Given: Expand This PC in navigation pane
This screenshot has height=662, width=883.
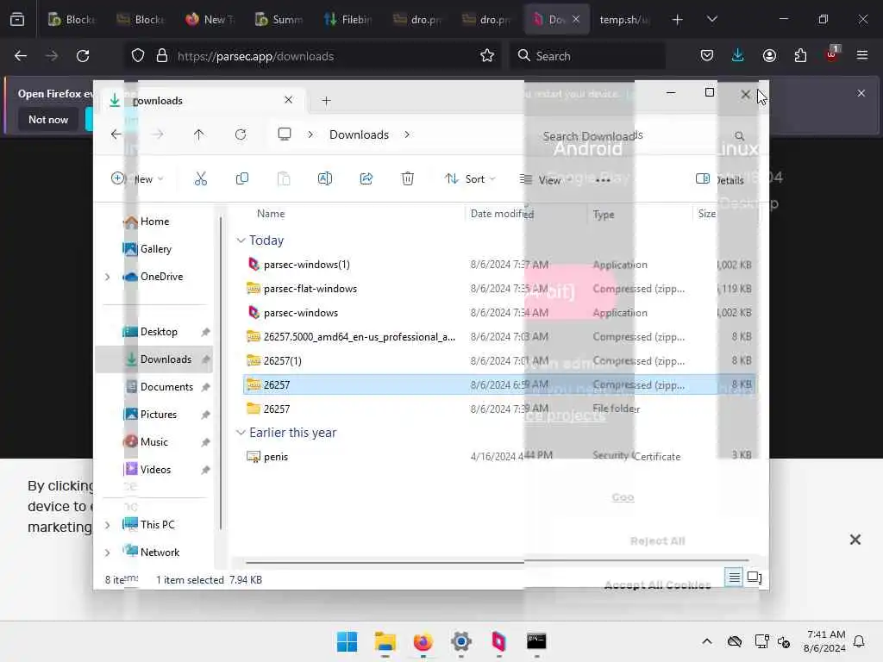Looking at the screenshot, I should (x=108, y=525).
